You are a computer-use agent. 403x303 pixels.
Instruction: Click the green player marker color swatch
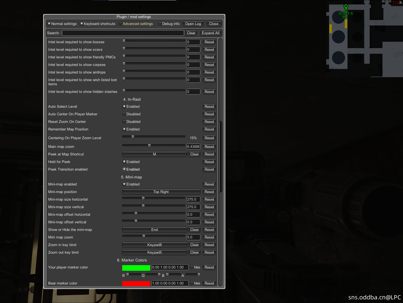(136, 268)
